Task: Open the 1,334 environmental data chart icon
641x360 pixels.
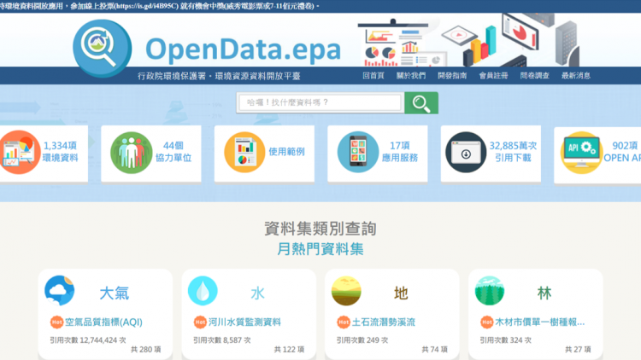Action: tap(19, 152)
